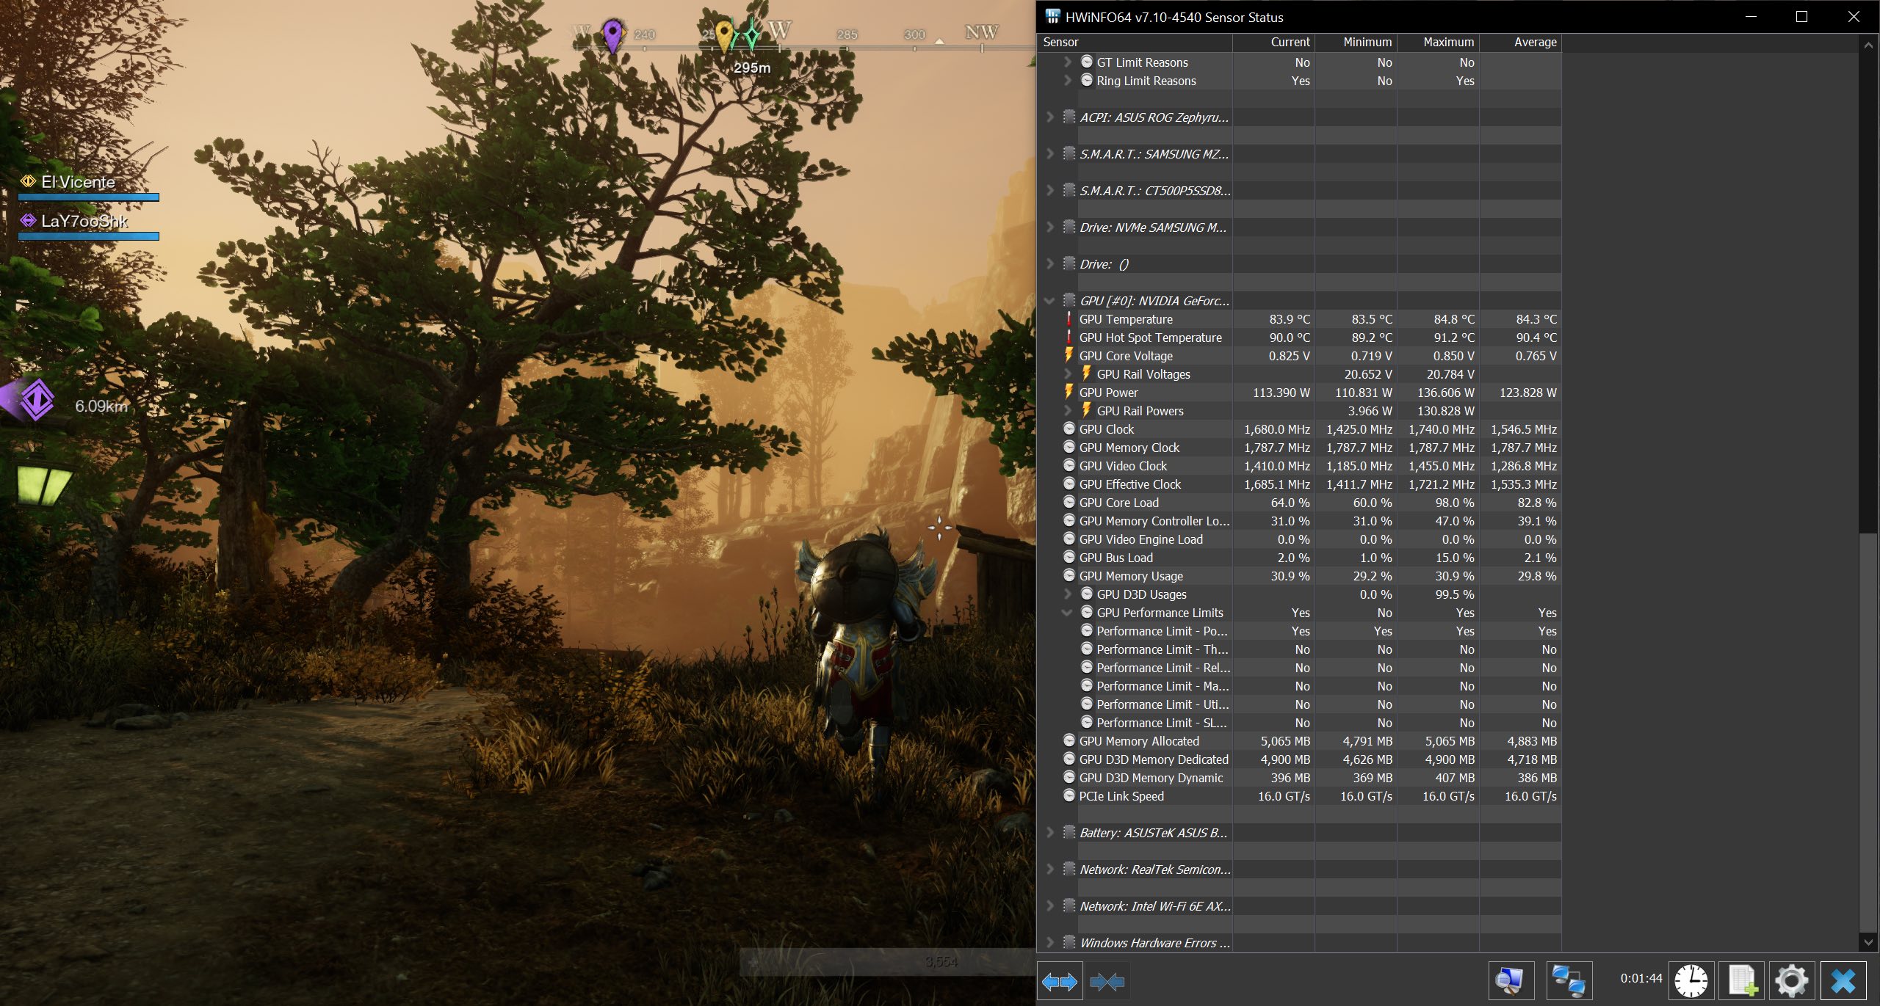Click the yellow map pin on compass
This screenshot has height=1006, width=1880.
pyautogui.click(x=725, y=35)
